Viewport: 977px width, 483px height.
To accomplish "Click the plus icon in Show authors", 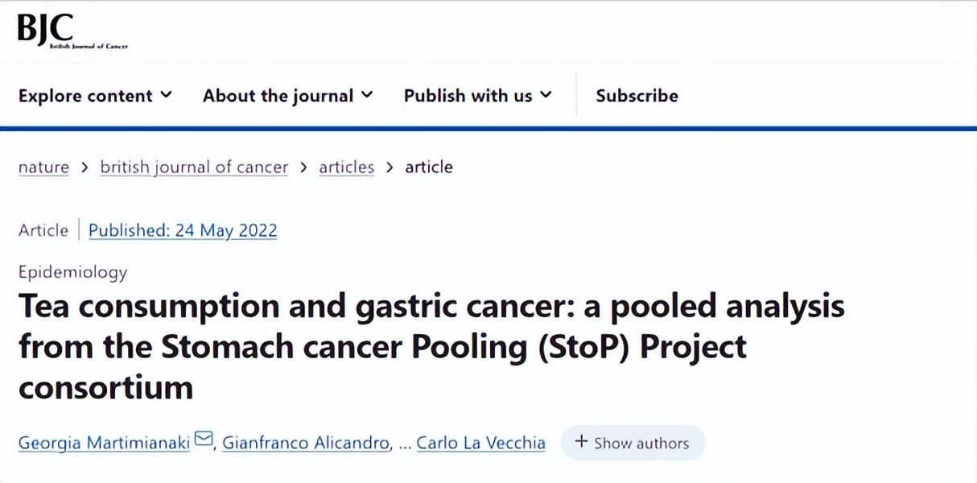I will pyautogui.click(x=581, y=442).
